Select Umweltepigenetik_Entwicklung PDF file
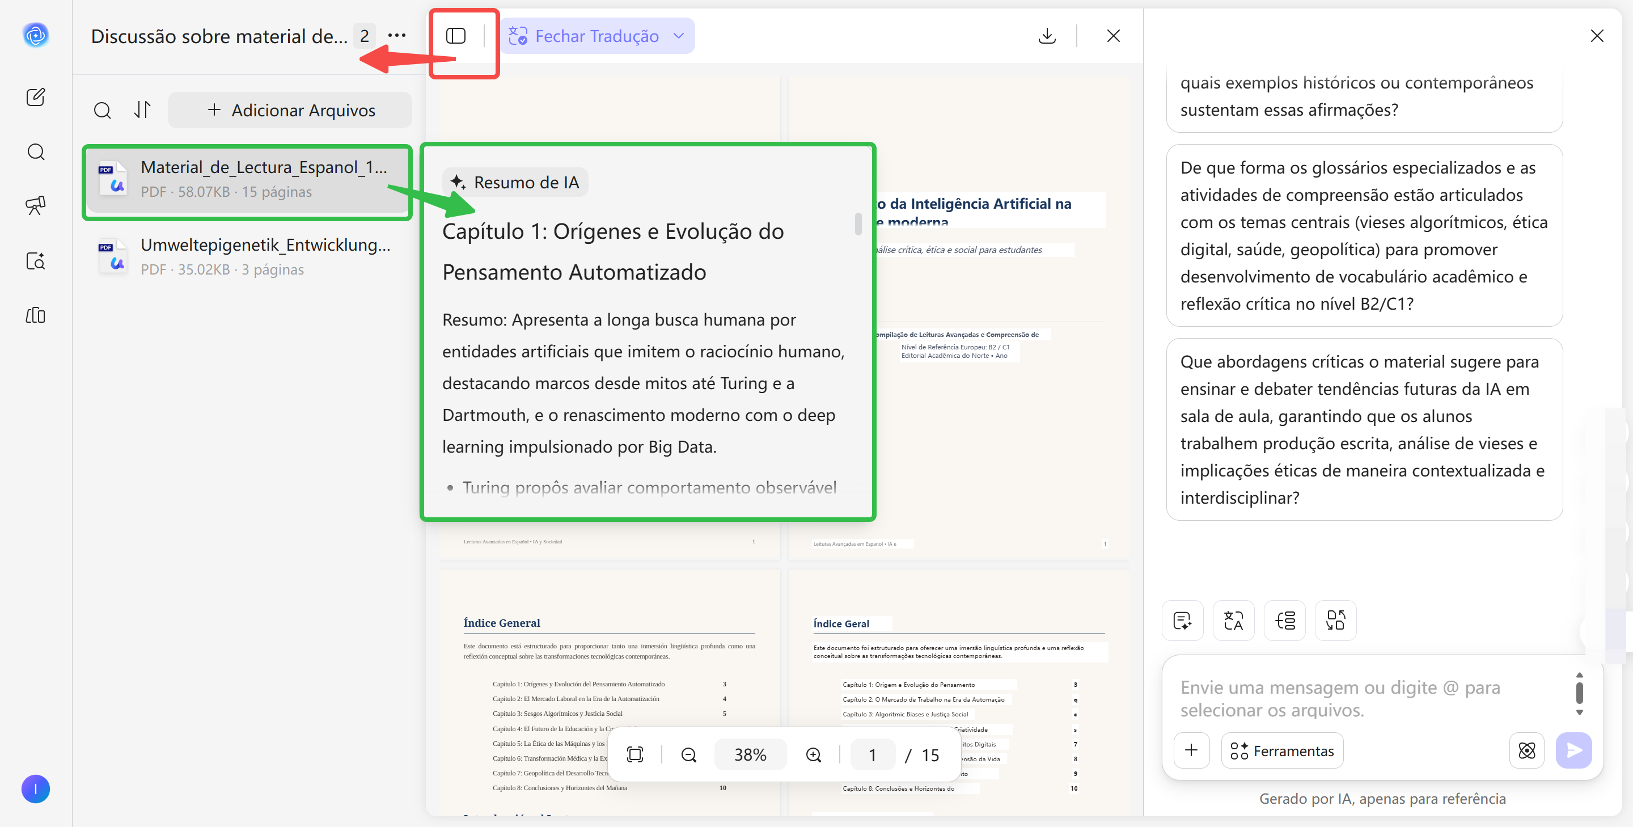The image size is (1633, 827). coord(247,257)
